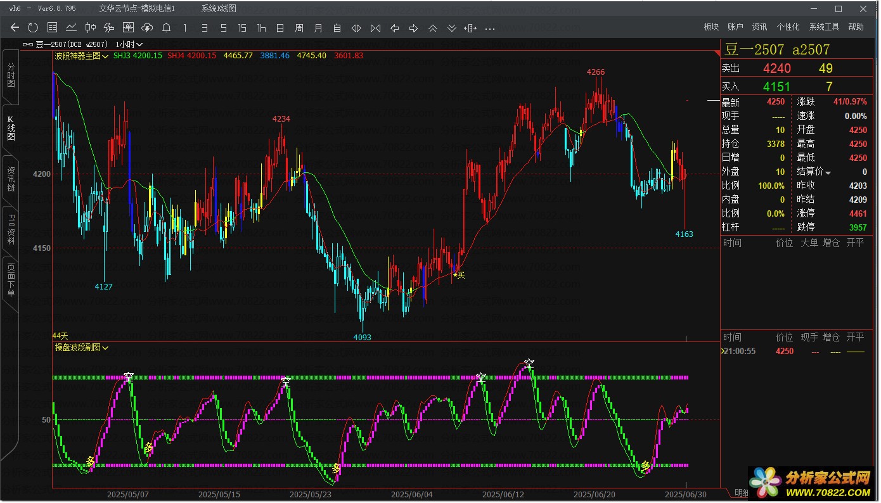The width and height of the screenshot is (881, 503).
Task: Click the 昨收 value 4203
Action: point(858,186)
